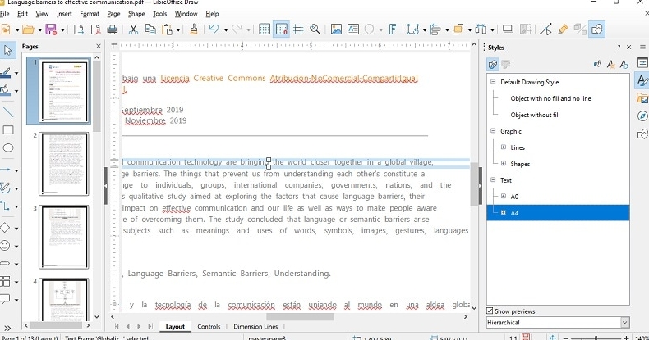Open the Format menu
This screenshot has height=340, width=649.
(x=90, y=14)
